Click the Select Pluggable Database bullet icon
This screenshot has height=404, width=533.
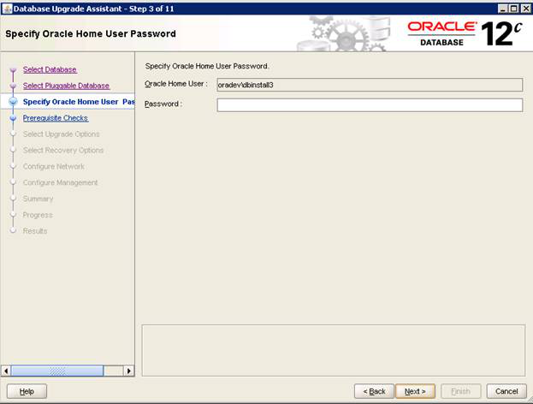tap(13, 86)
